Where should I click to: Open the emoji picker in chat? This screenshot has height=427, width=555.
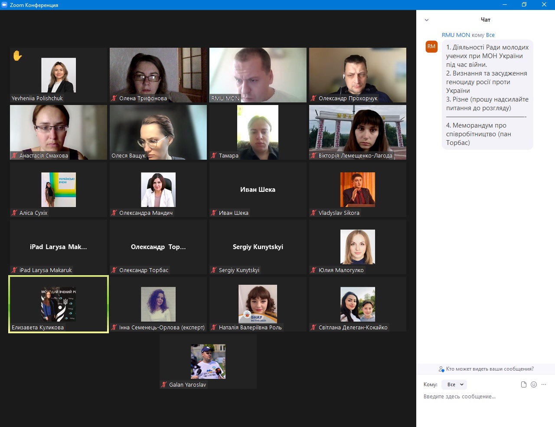(x=534, y=384)
